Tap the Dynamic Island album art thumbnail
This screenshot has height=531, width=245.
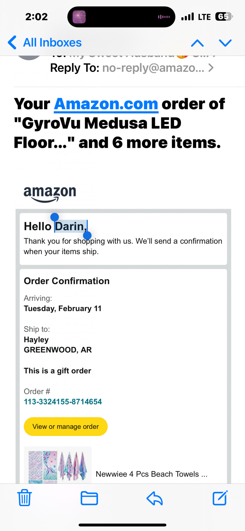(79, 17)
